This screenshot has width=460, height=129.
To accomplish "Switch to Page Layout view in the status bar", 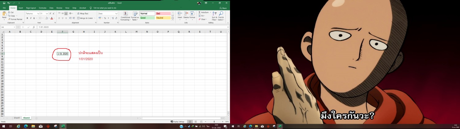I will pyautogui.click(x=196, y=122).
